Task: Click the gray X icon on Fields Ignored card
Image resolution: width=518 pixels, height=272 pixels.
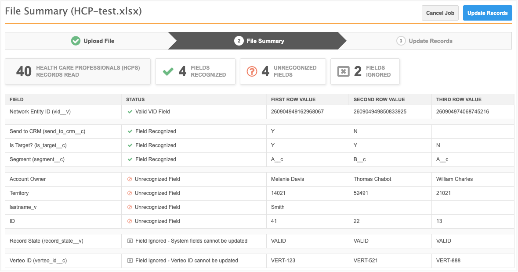Action: point(343,71)
